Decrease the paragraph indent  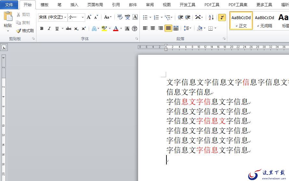(180, 17)
